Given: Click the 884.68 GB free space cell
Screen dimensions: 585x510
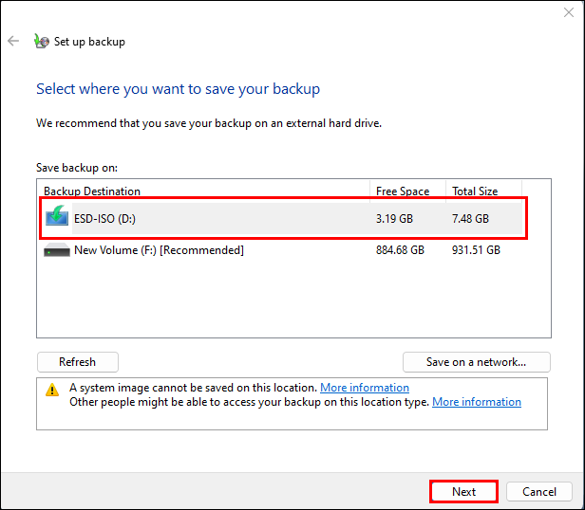Looking at the screenshot, I should click(x=400, y=250).
